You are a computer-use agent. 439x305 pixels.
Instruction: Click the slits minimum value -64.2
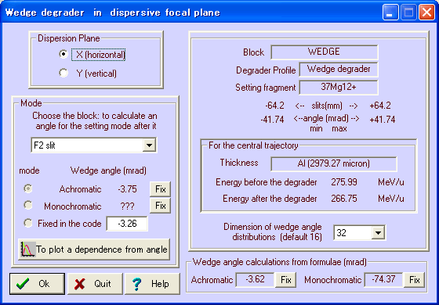pyautogui.click(x=274, y=106)
